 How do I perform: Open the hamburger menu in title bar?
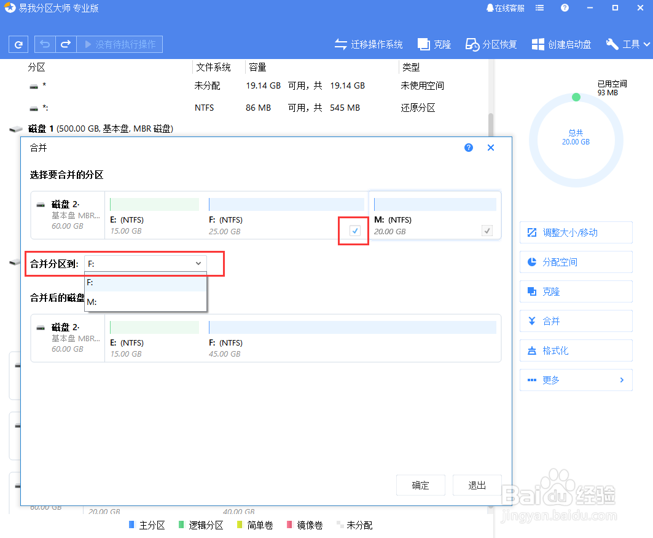539,7
